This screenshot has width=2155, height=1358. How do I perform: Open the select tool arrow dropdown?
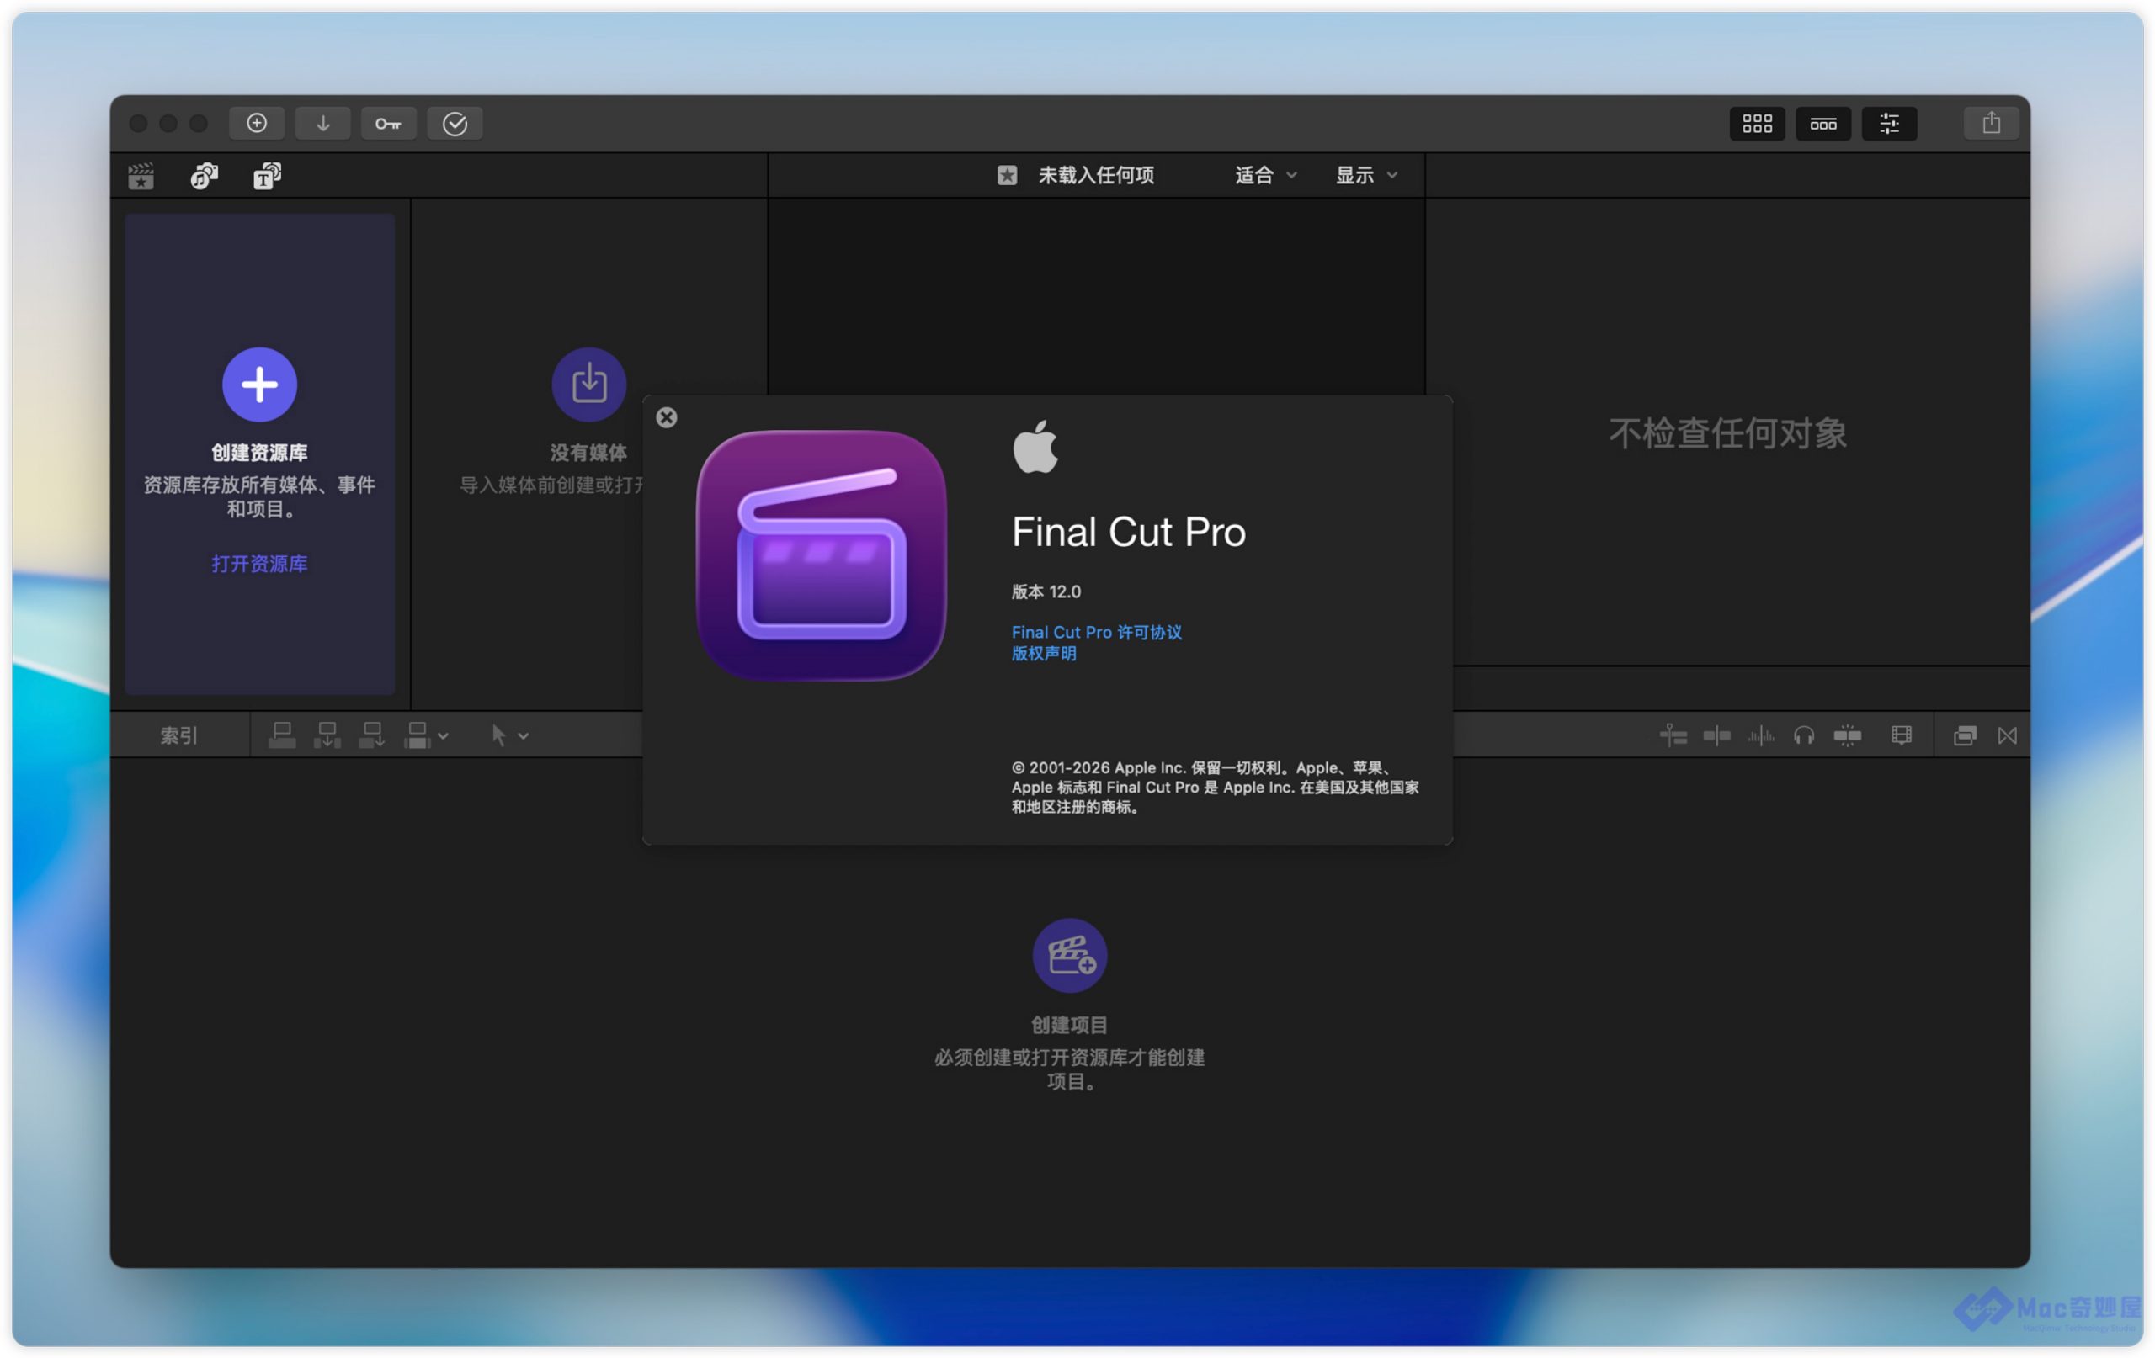pos(509,735)
